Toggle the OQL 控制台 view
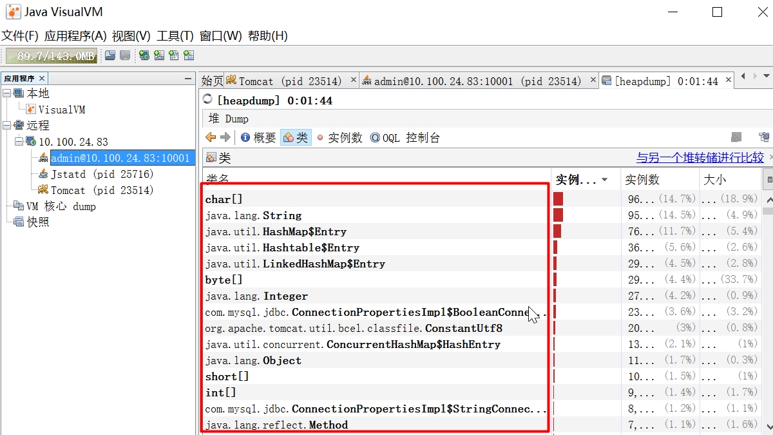 [405, 137]
